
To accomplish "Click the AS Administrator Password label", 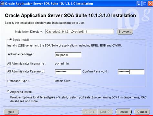I will point(26,71).
